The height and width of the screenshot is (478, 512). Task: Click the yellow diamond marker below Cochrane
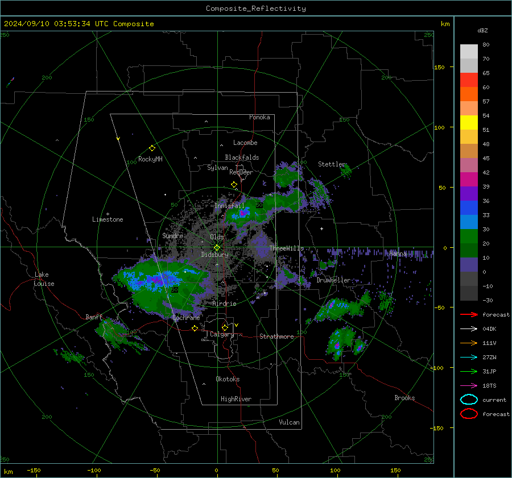(x=195, y=328)
